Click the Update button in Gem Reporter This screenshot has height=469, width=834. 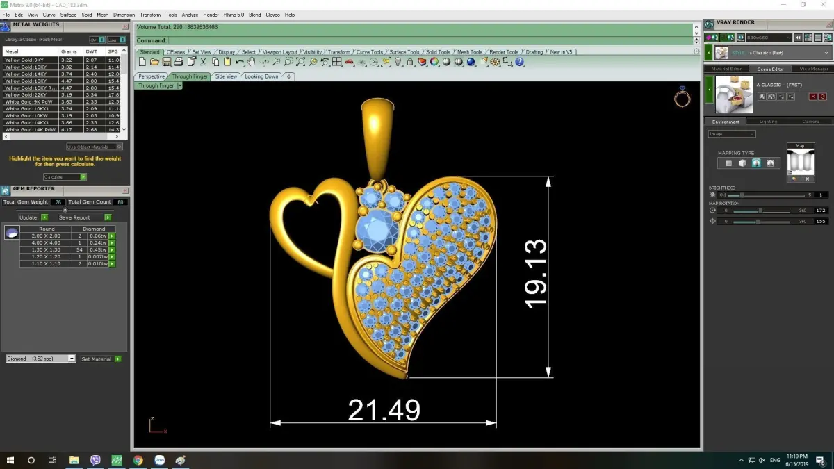click(x=32, y=217)
